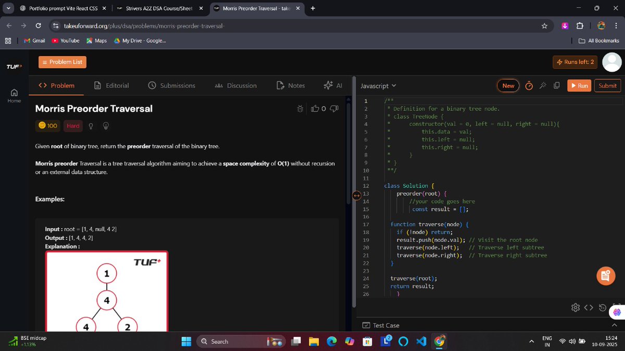625x351 pixels.
Task: Open the extensions puzzle icon
Action: tap(580, 25)
